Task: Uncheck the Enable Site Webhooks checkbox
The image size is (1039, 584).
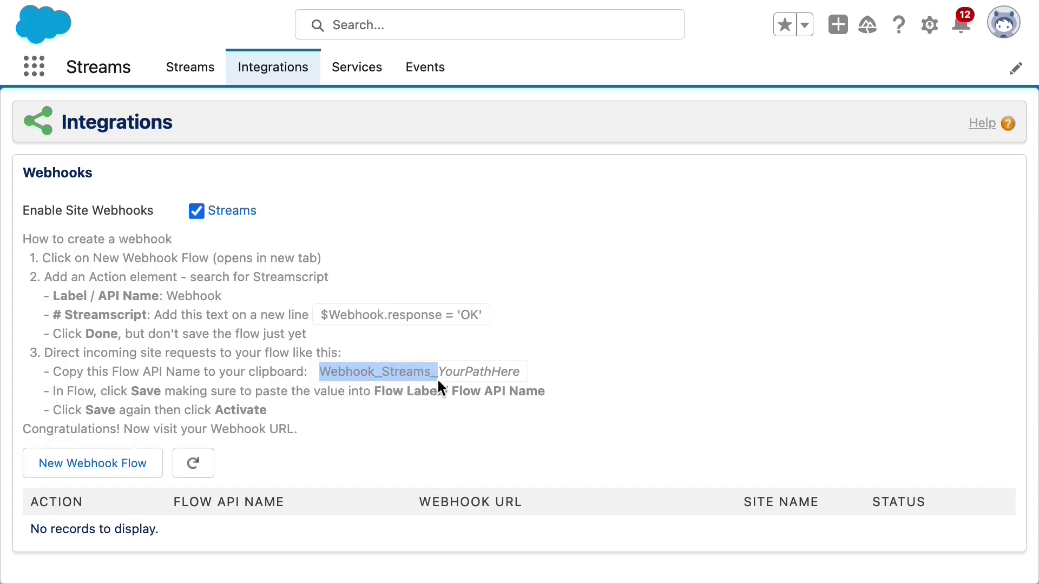Action: 196,211
